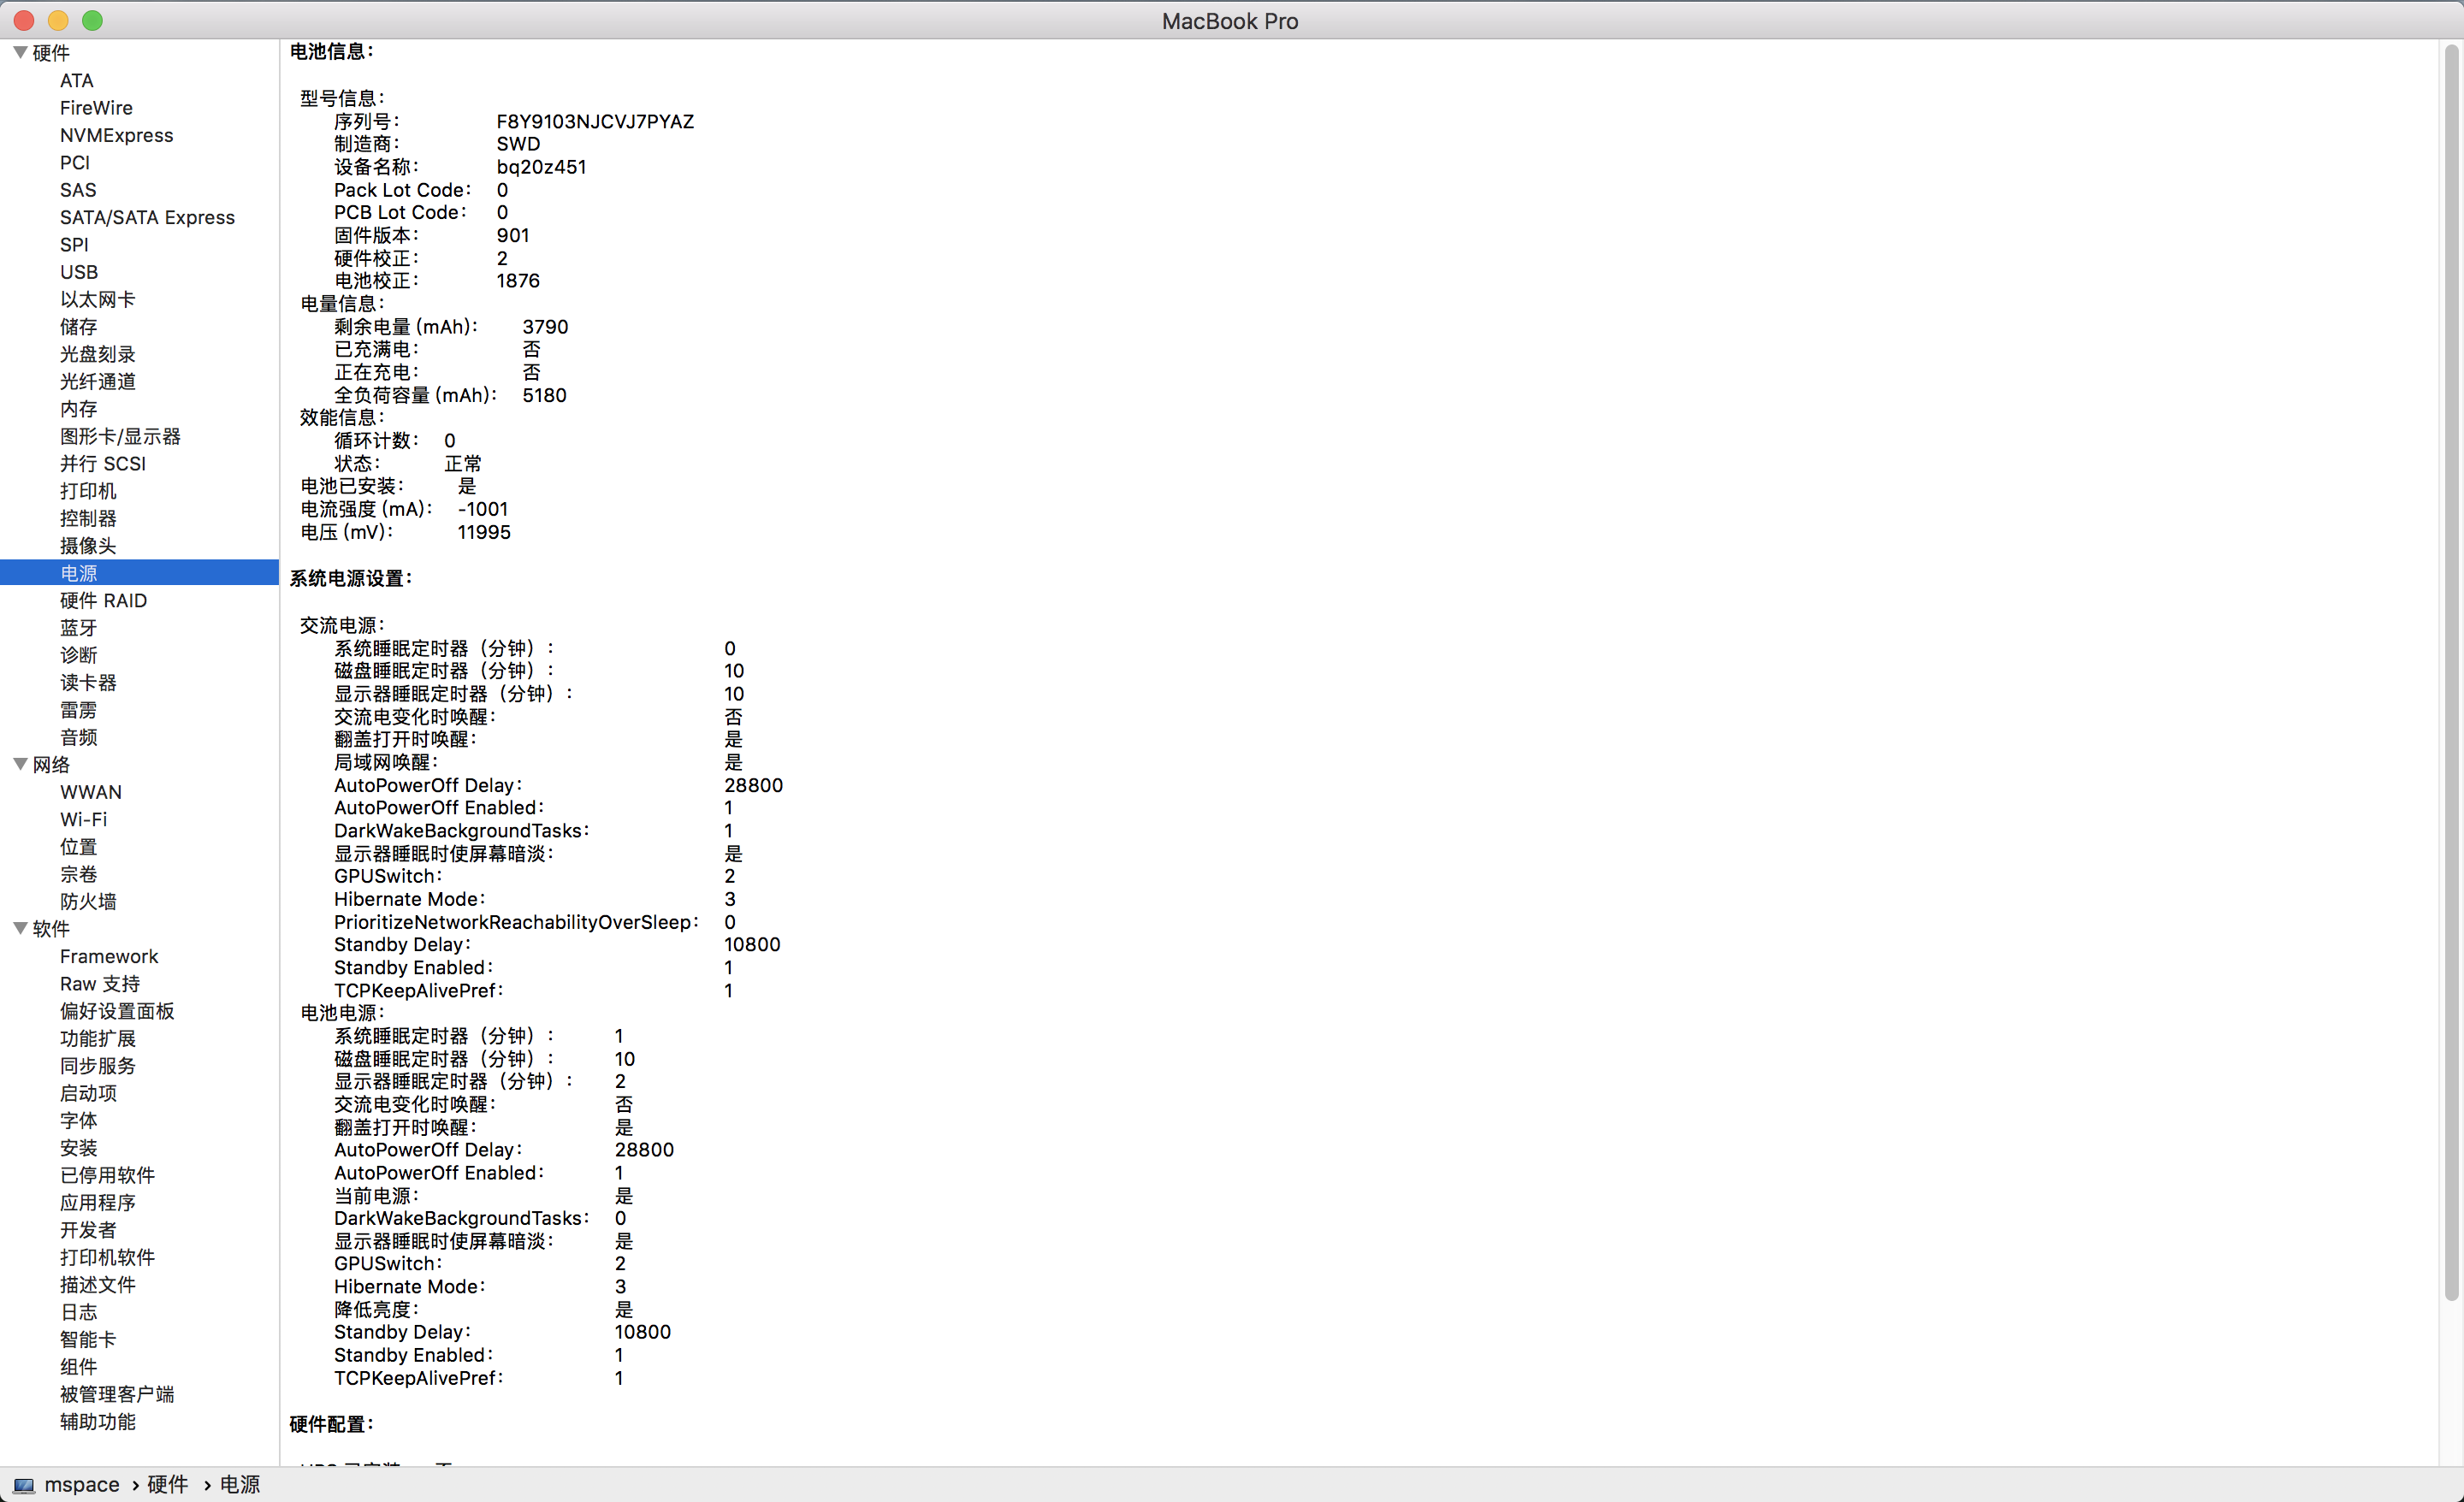Open the 偏好设置面板 entry
The image size is (2464, 1502).
[117, 1011]
